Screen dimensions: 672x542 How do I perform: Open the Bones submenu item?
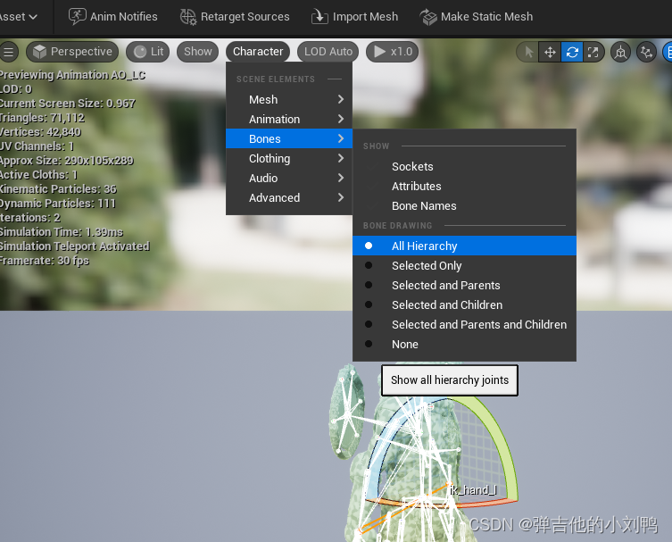click(289, 139)
